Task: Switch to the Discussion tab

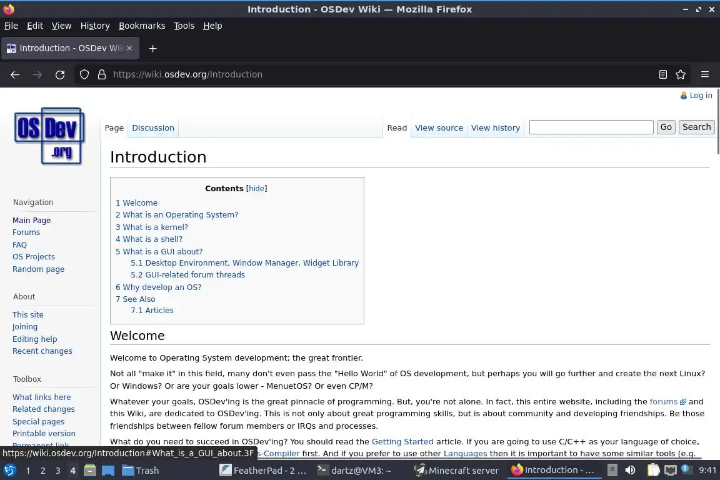Action: [x=153, y=127]
